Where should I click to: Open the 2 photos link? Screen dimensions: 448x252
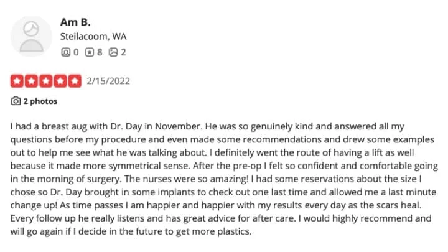click(40, 101)
